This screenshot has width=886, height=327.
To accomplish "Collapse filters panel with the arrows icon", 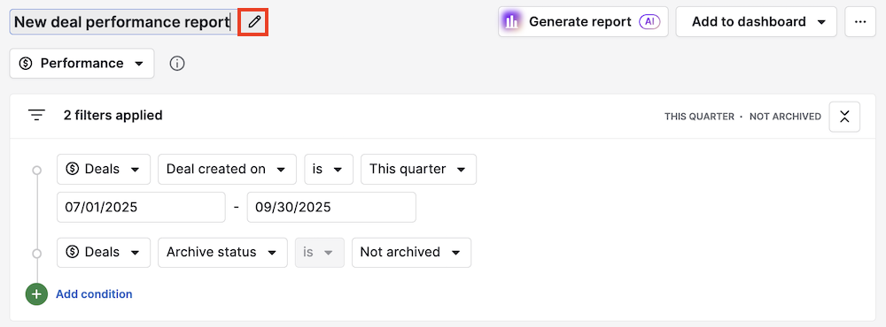I will click(844, 117).
